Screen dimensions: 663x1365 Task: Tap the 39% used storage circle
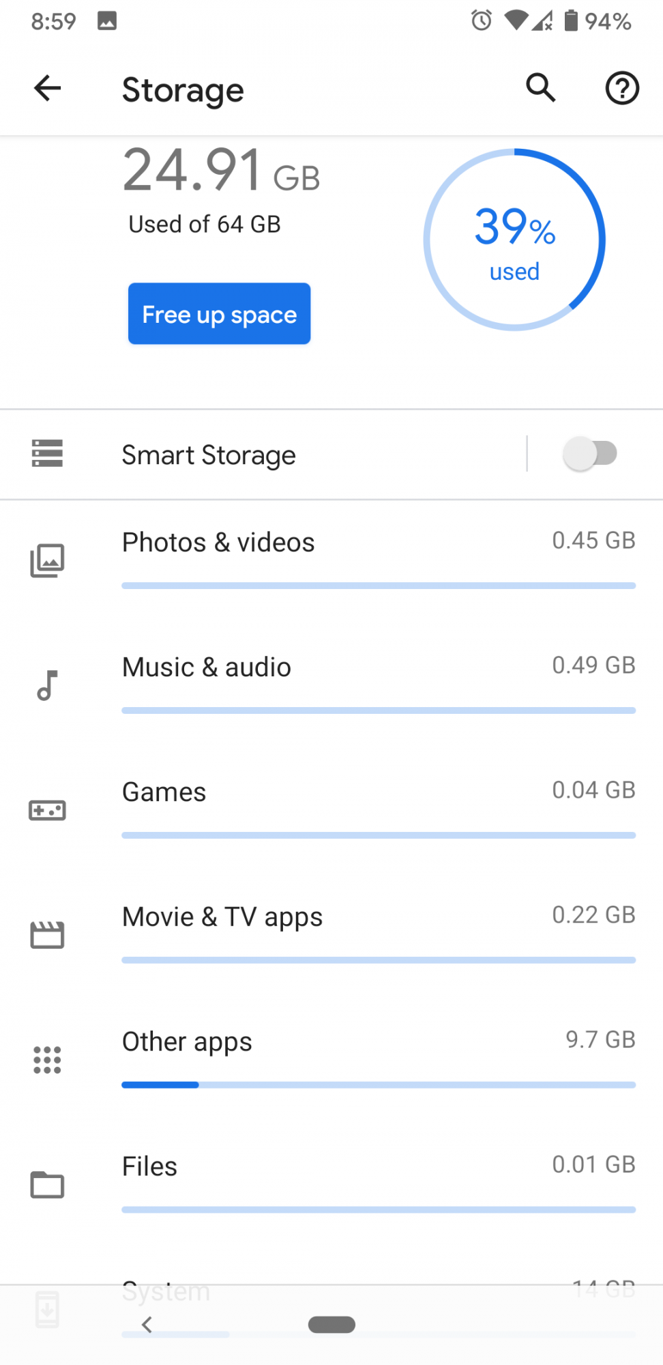[x=514, y=240]
